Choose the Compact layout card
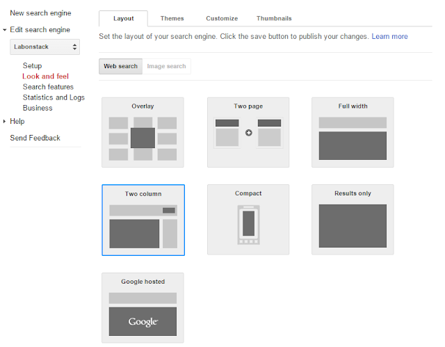 pos(248,219)
